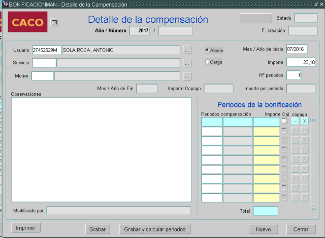Click the Imprimir button

click(26, 228)
